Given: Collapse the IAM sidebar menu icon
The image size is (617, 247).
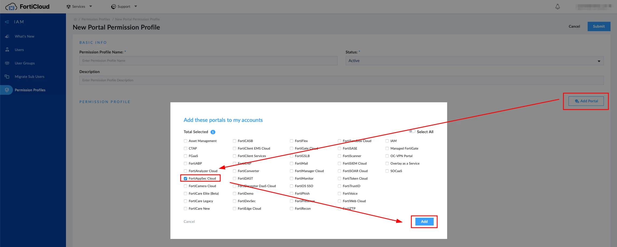Looking at the screenshot, I should coord(7,22).
